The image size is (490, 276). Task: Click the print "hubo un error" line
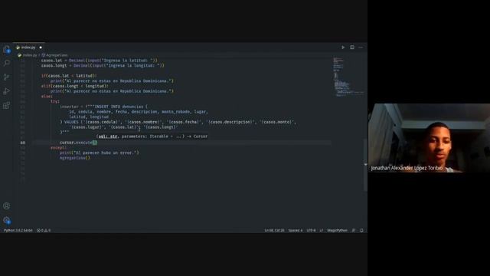[x=99, y=153]
